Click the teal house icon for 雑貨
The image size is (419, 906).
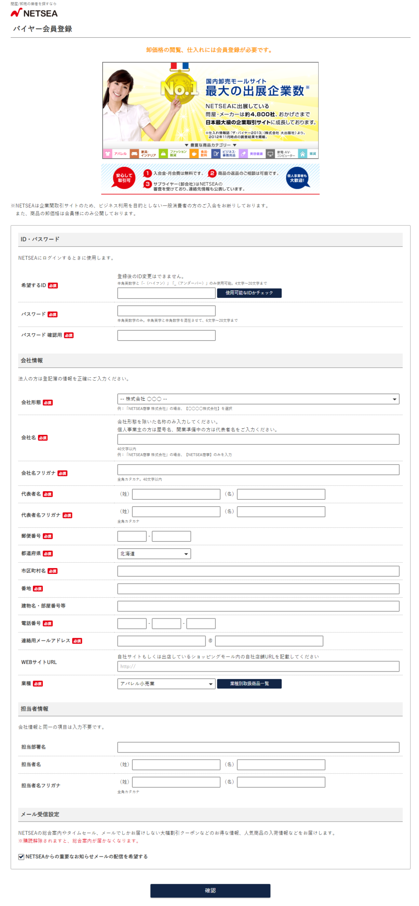point(302,154)
